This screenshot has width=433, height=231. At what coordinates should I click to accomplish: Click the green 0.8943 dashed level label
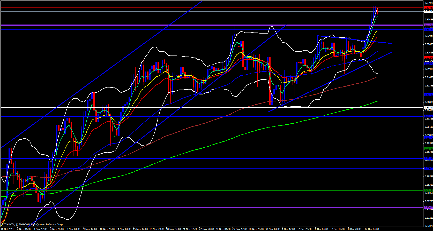[428, 149]
